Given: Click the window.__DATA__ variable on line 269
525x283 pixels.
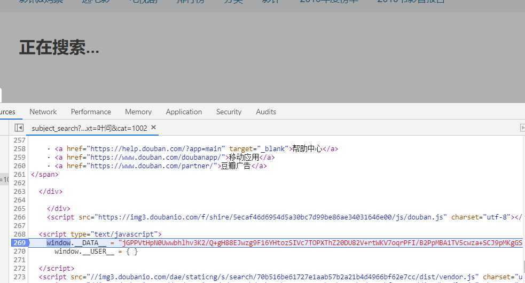Looking at the screenshot, I should click(x=76, y=243).
